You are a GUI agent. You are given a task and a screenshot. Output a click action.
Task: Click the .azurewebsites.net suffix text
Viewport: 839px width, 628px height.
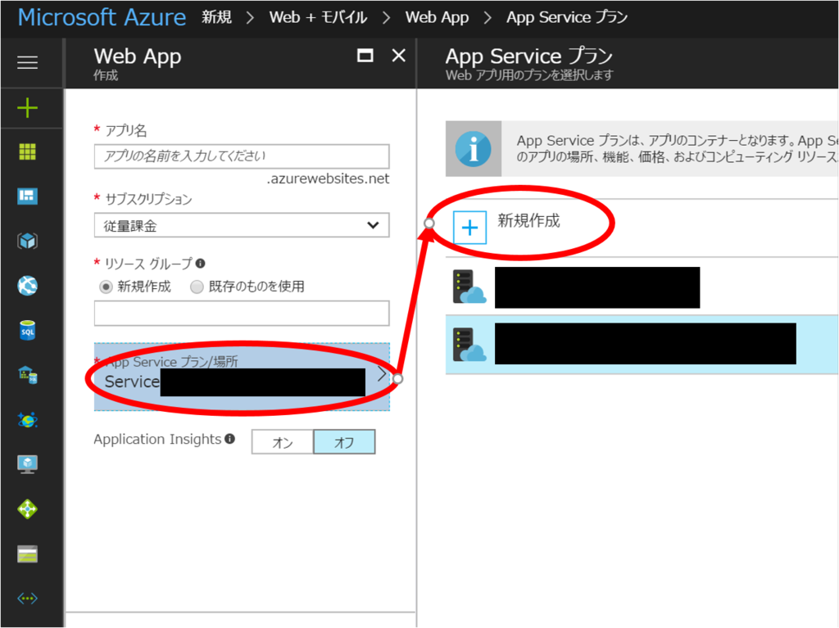[x=328, y=178]
